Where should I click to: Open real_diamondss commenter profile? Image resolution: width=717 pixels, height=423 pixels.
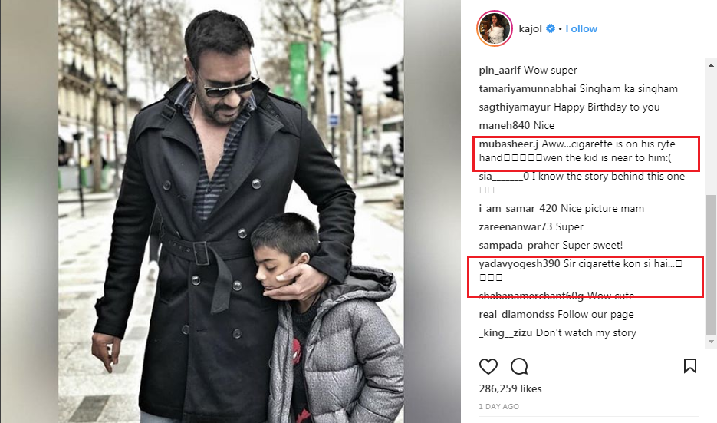click(x=516, y=315)
